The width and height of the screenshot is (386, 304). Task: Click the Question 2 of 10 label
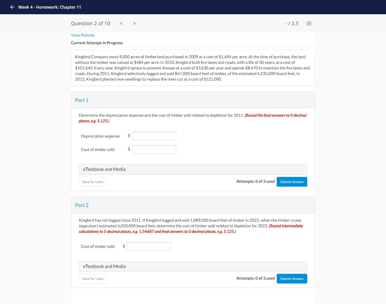[91, 24]
